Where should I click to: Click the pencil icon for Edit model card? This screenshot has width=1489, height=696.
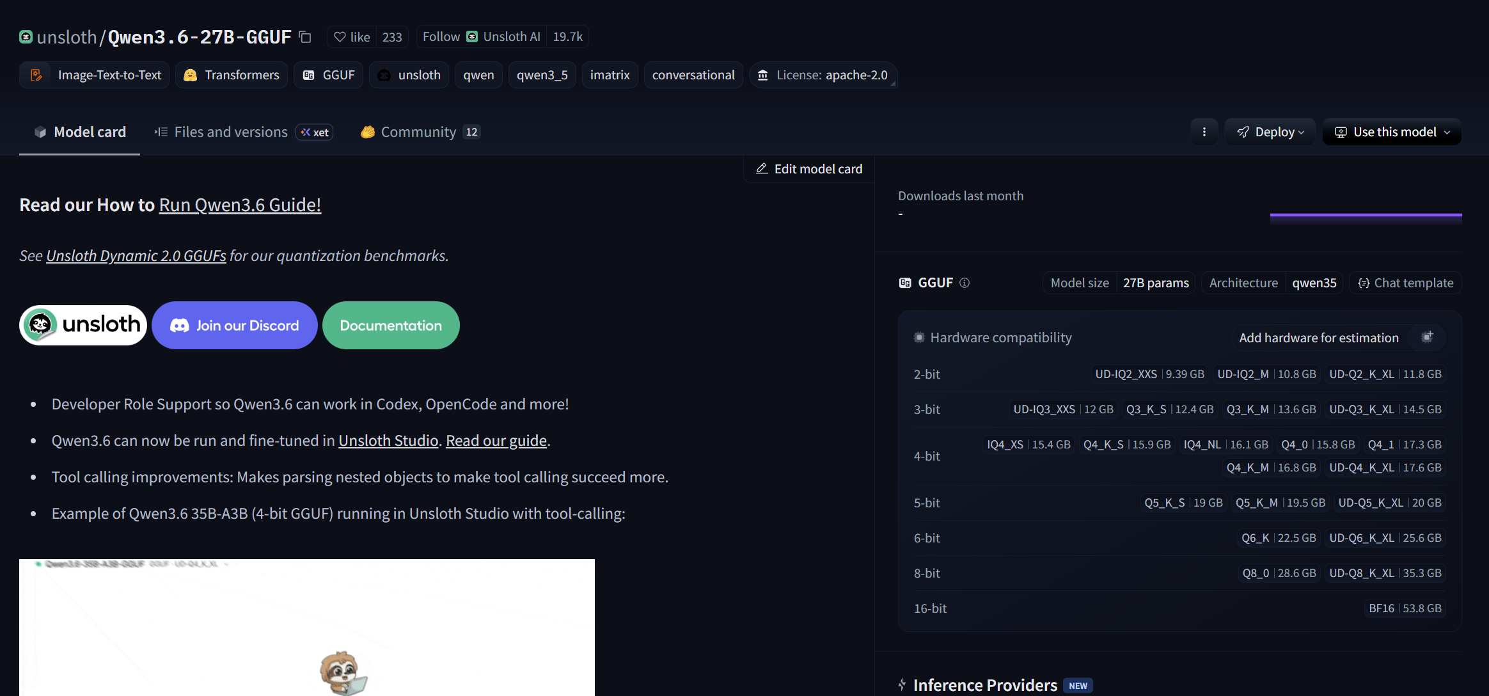click(762, 169)
